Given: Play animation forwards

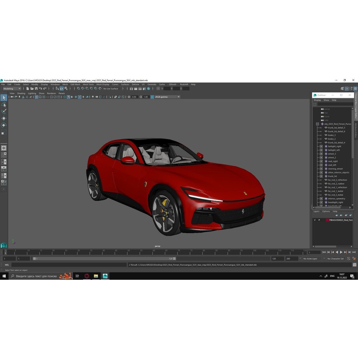Looking at the screenshot, I should click(341, 252).
